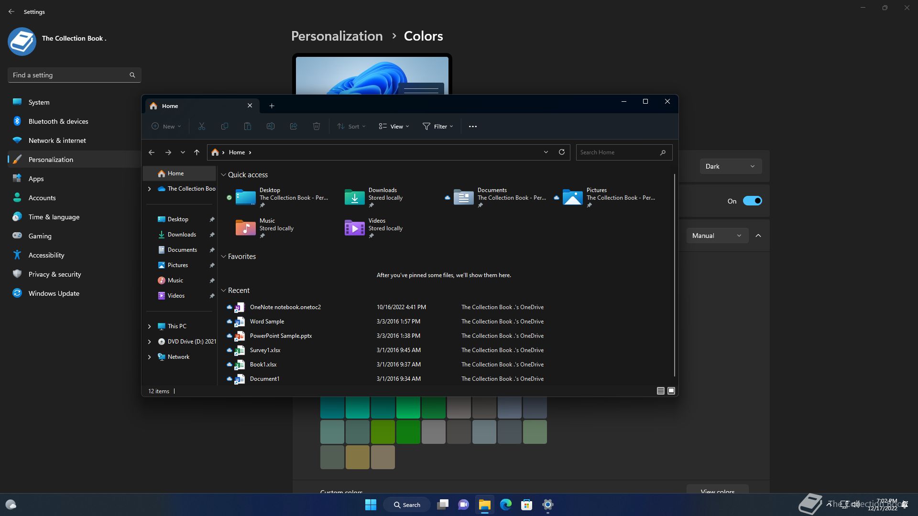Switch to details view in status bar

click(660, 391)
